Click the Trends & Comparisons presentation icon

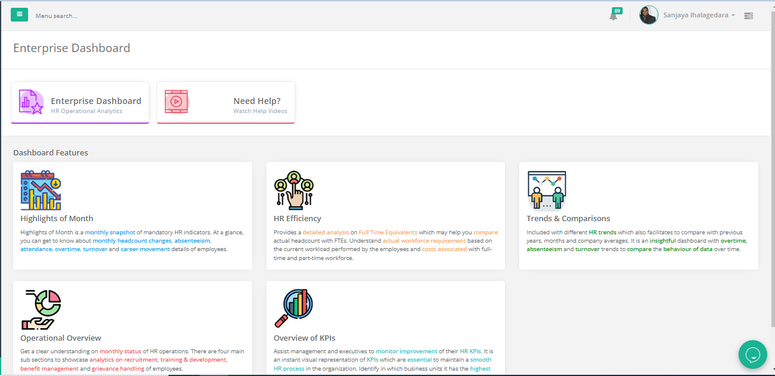(x=547, y=190)
